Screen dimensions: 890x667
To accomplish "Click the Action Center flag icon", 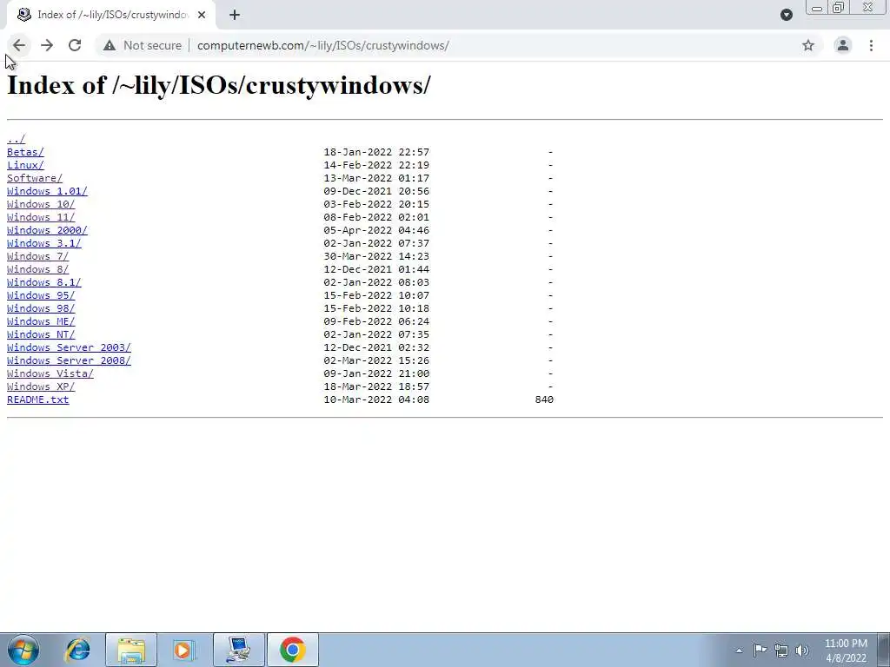I will click(x=760, y=650).
